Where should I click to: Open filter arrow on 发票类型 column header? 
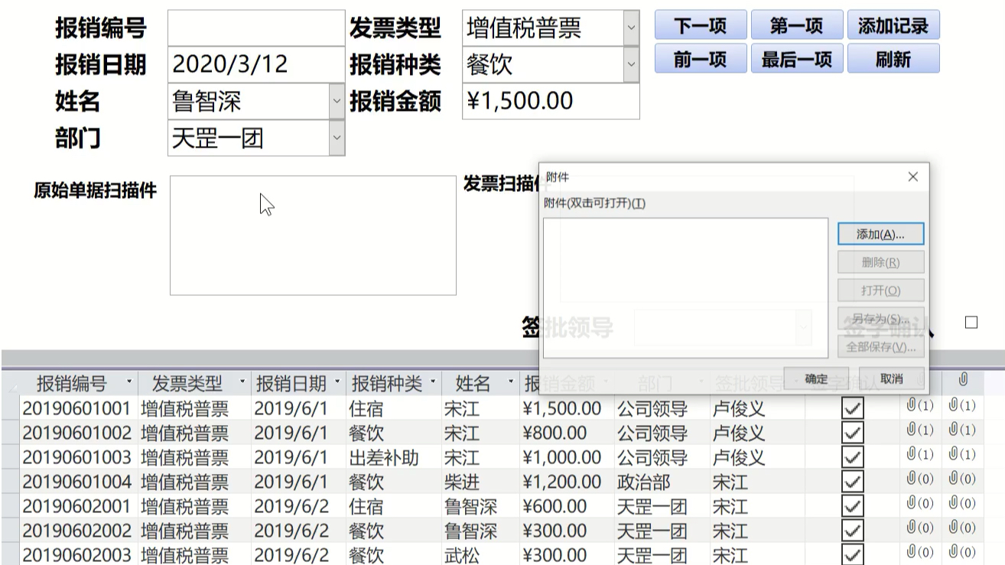coord(242,382)
